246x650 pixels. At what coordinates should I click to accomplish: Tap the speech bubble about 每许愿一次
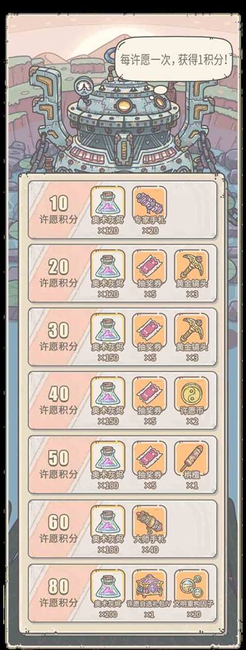174,59
